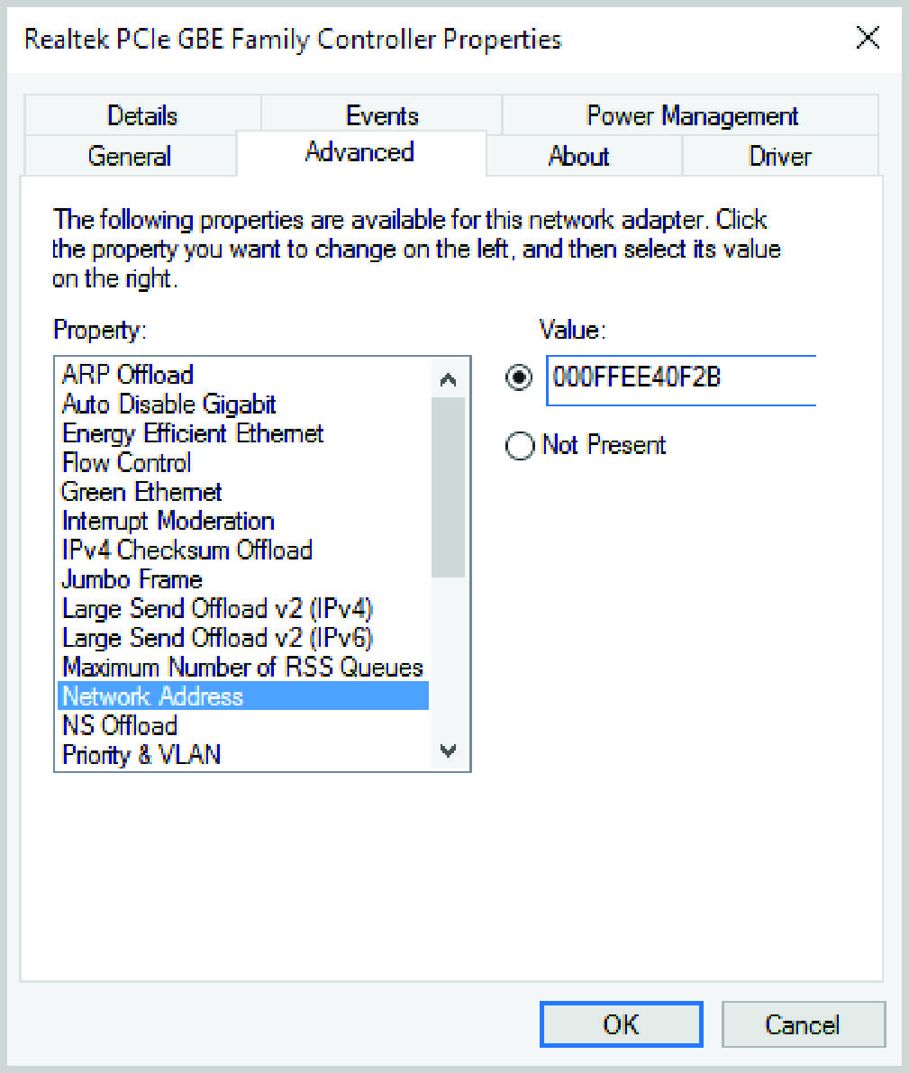This screenshot has width=909, height=1073.
Task: Open the Events tab
Action: tap(381, 115)
